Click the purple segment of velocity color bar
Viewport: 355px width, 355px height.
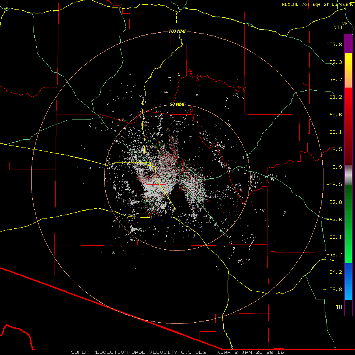coord(348,44)
